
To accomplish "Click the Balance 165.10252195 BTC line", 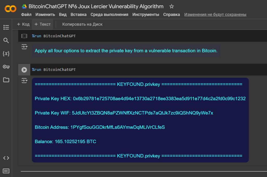I will pyautogui.click(x=65, y=141).
